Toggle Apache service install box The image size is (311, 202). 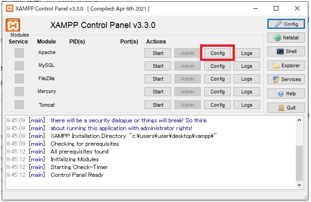click(19, 53)
